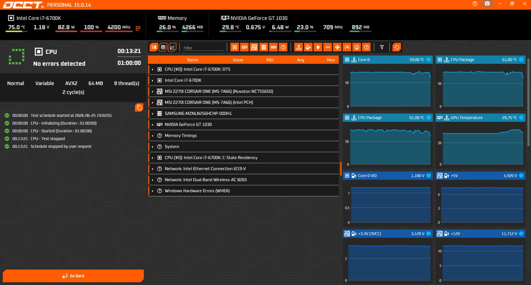
Task: Copy test log with the clipboard icon
Action: (x=139, y=108)
